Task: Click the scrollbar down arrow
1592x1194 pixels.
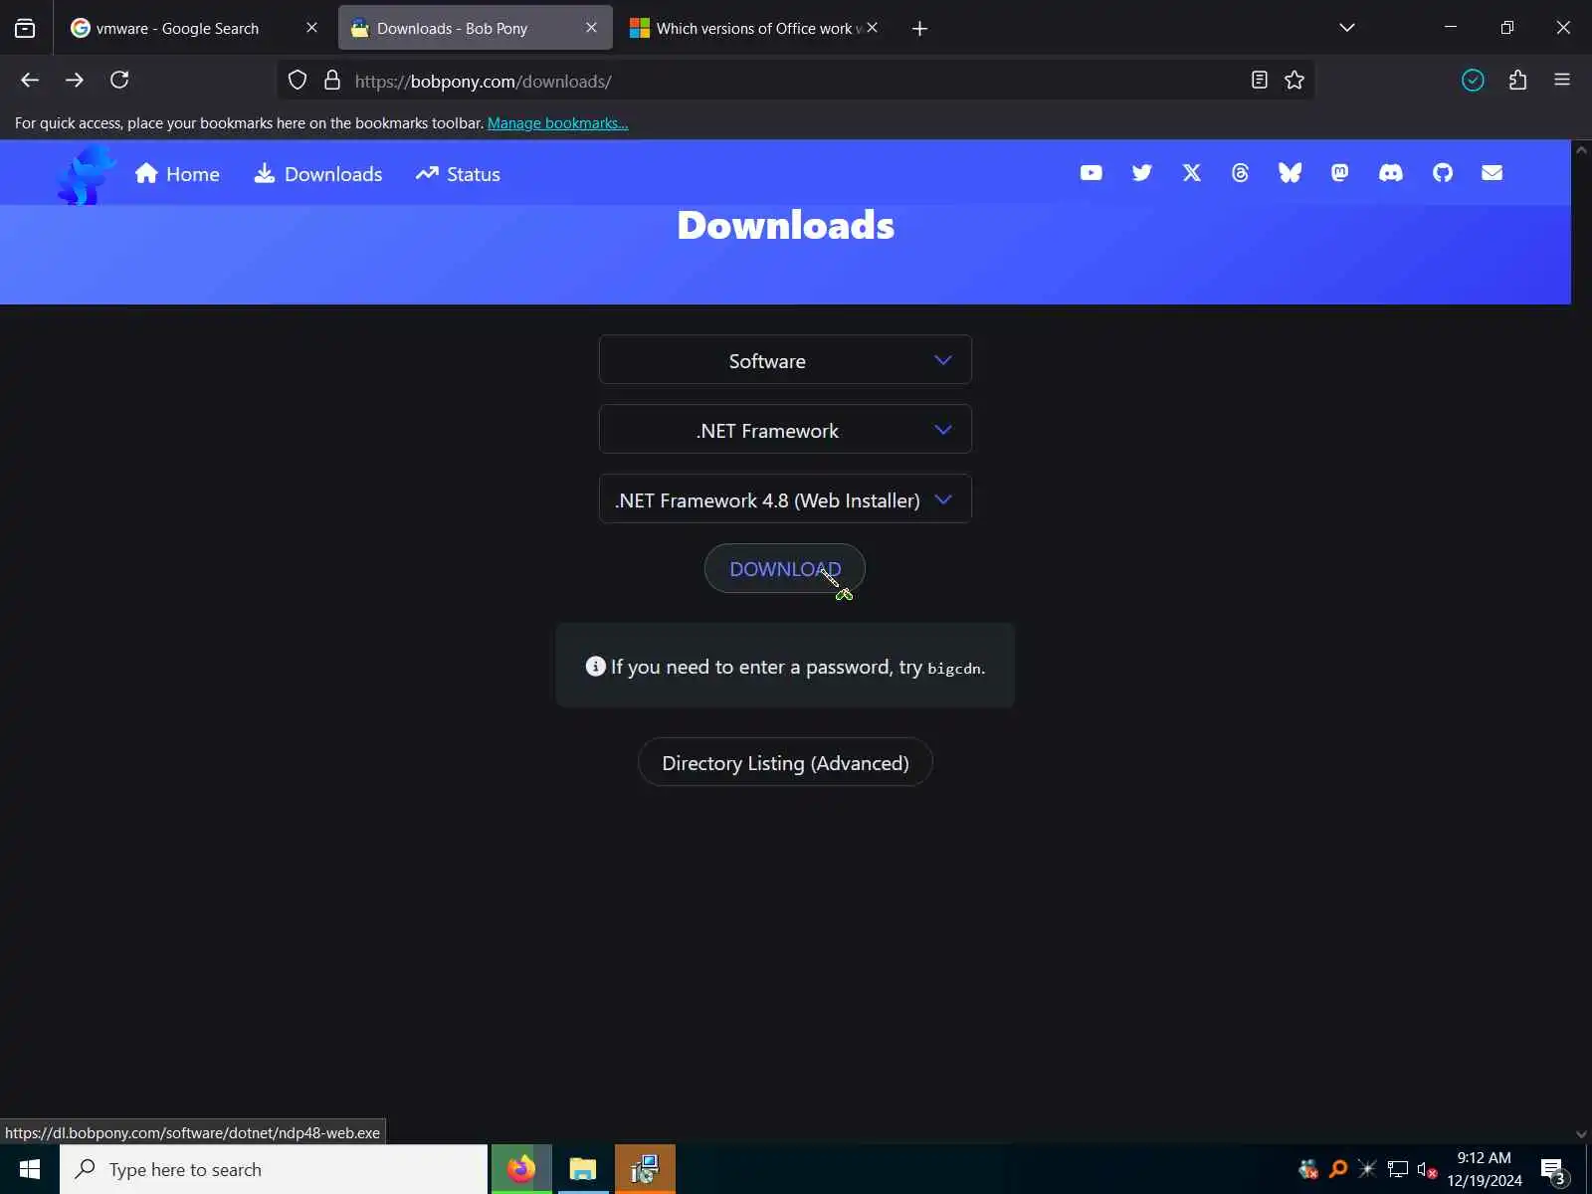Action: click(x=1581, y=1133)
